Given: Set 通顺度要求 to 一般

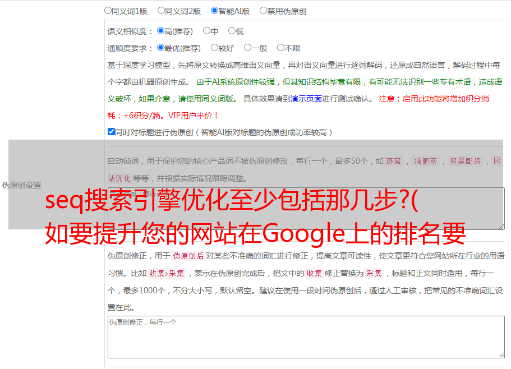Looking at the screenshot, I should [x=248, y=48].
